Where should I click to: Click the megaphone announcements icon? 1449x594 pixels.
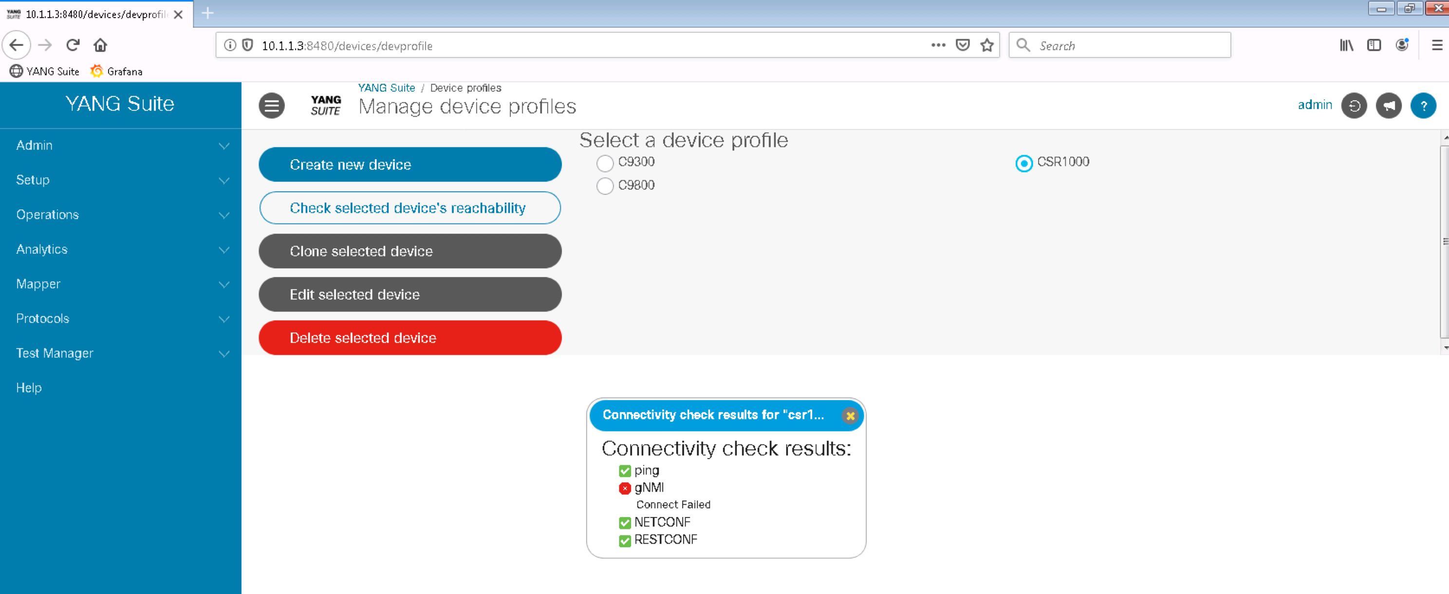tap(1388, 105)
